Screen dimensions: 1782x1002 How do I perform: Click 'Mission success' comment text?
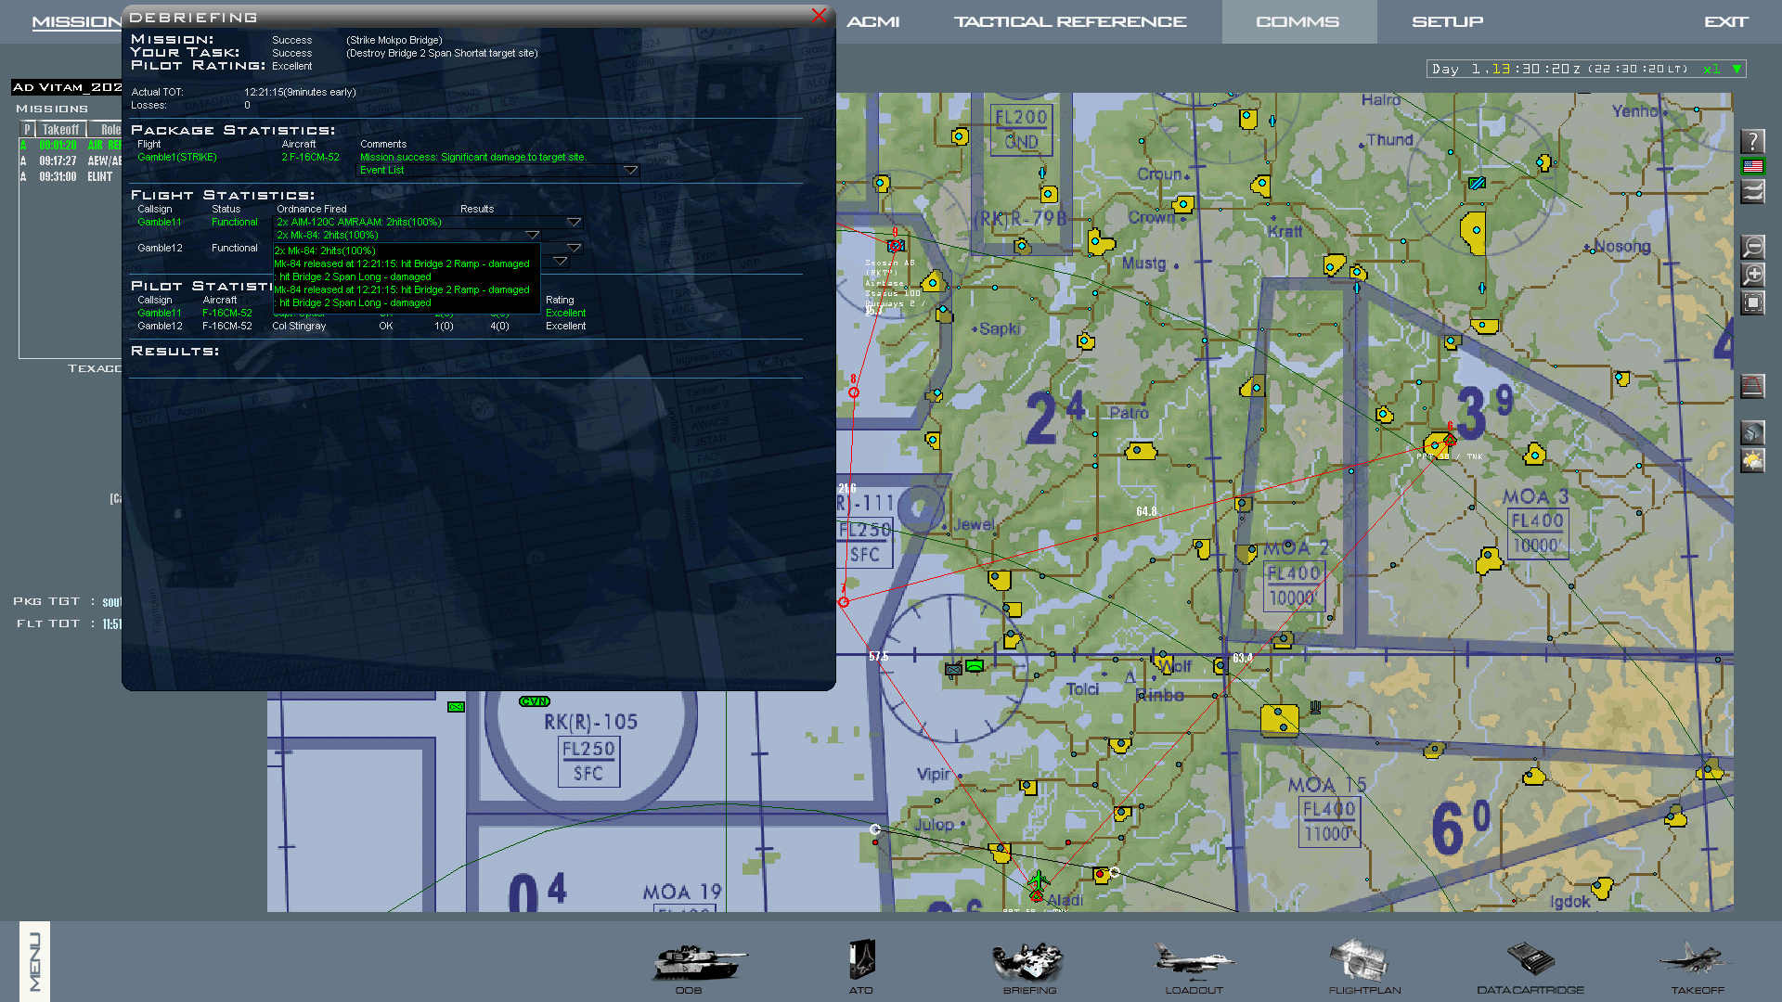(473, 157)
